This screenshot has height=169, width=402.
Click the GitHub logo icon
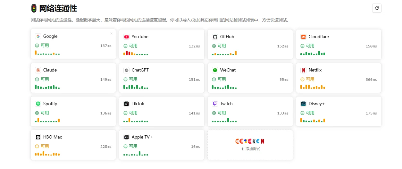click(215, 37)
